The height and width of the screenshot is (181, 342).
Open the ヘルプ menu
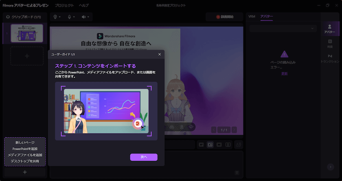tap(83, 5)
